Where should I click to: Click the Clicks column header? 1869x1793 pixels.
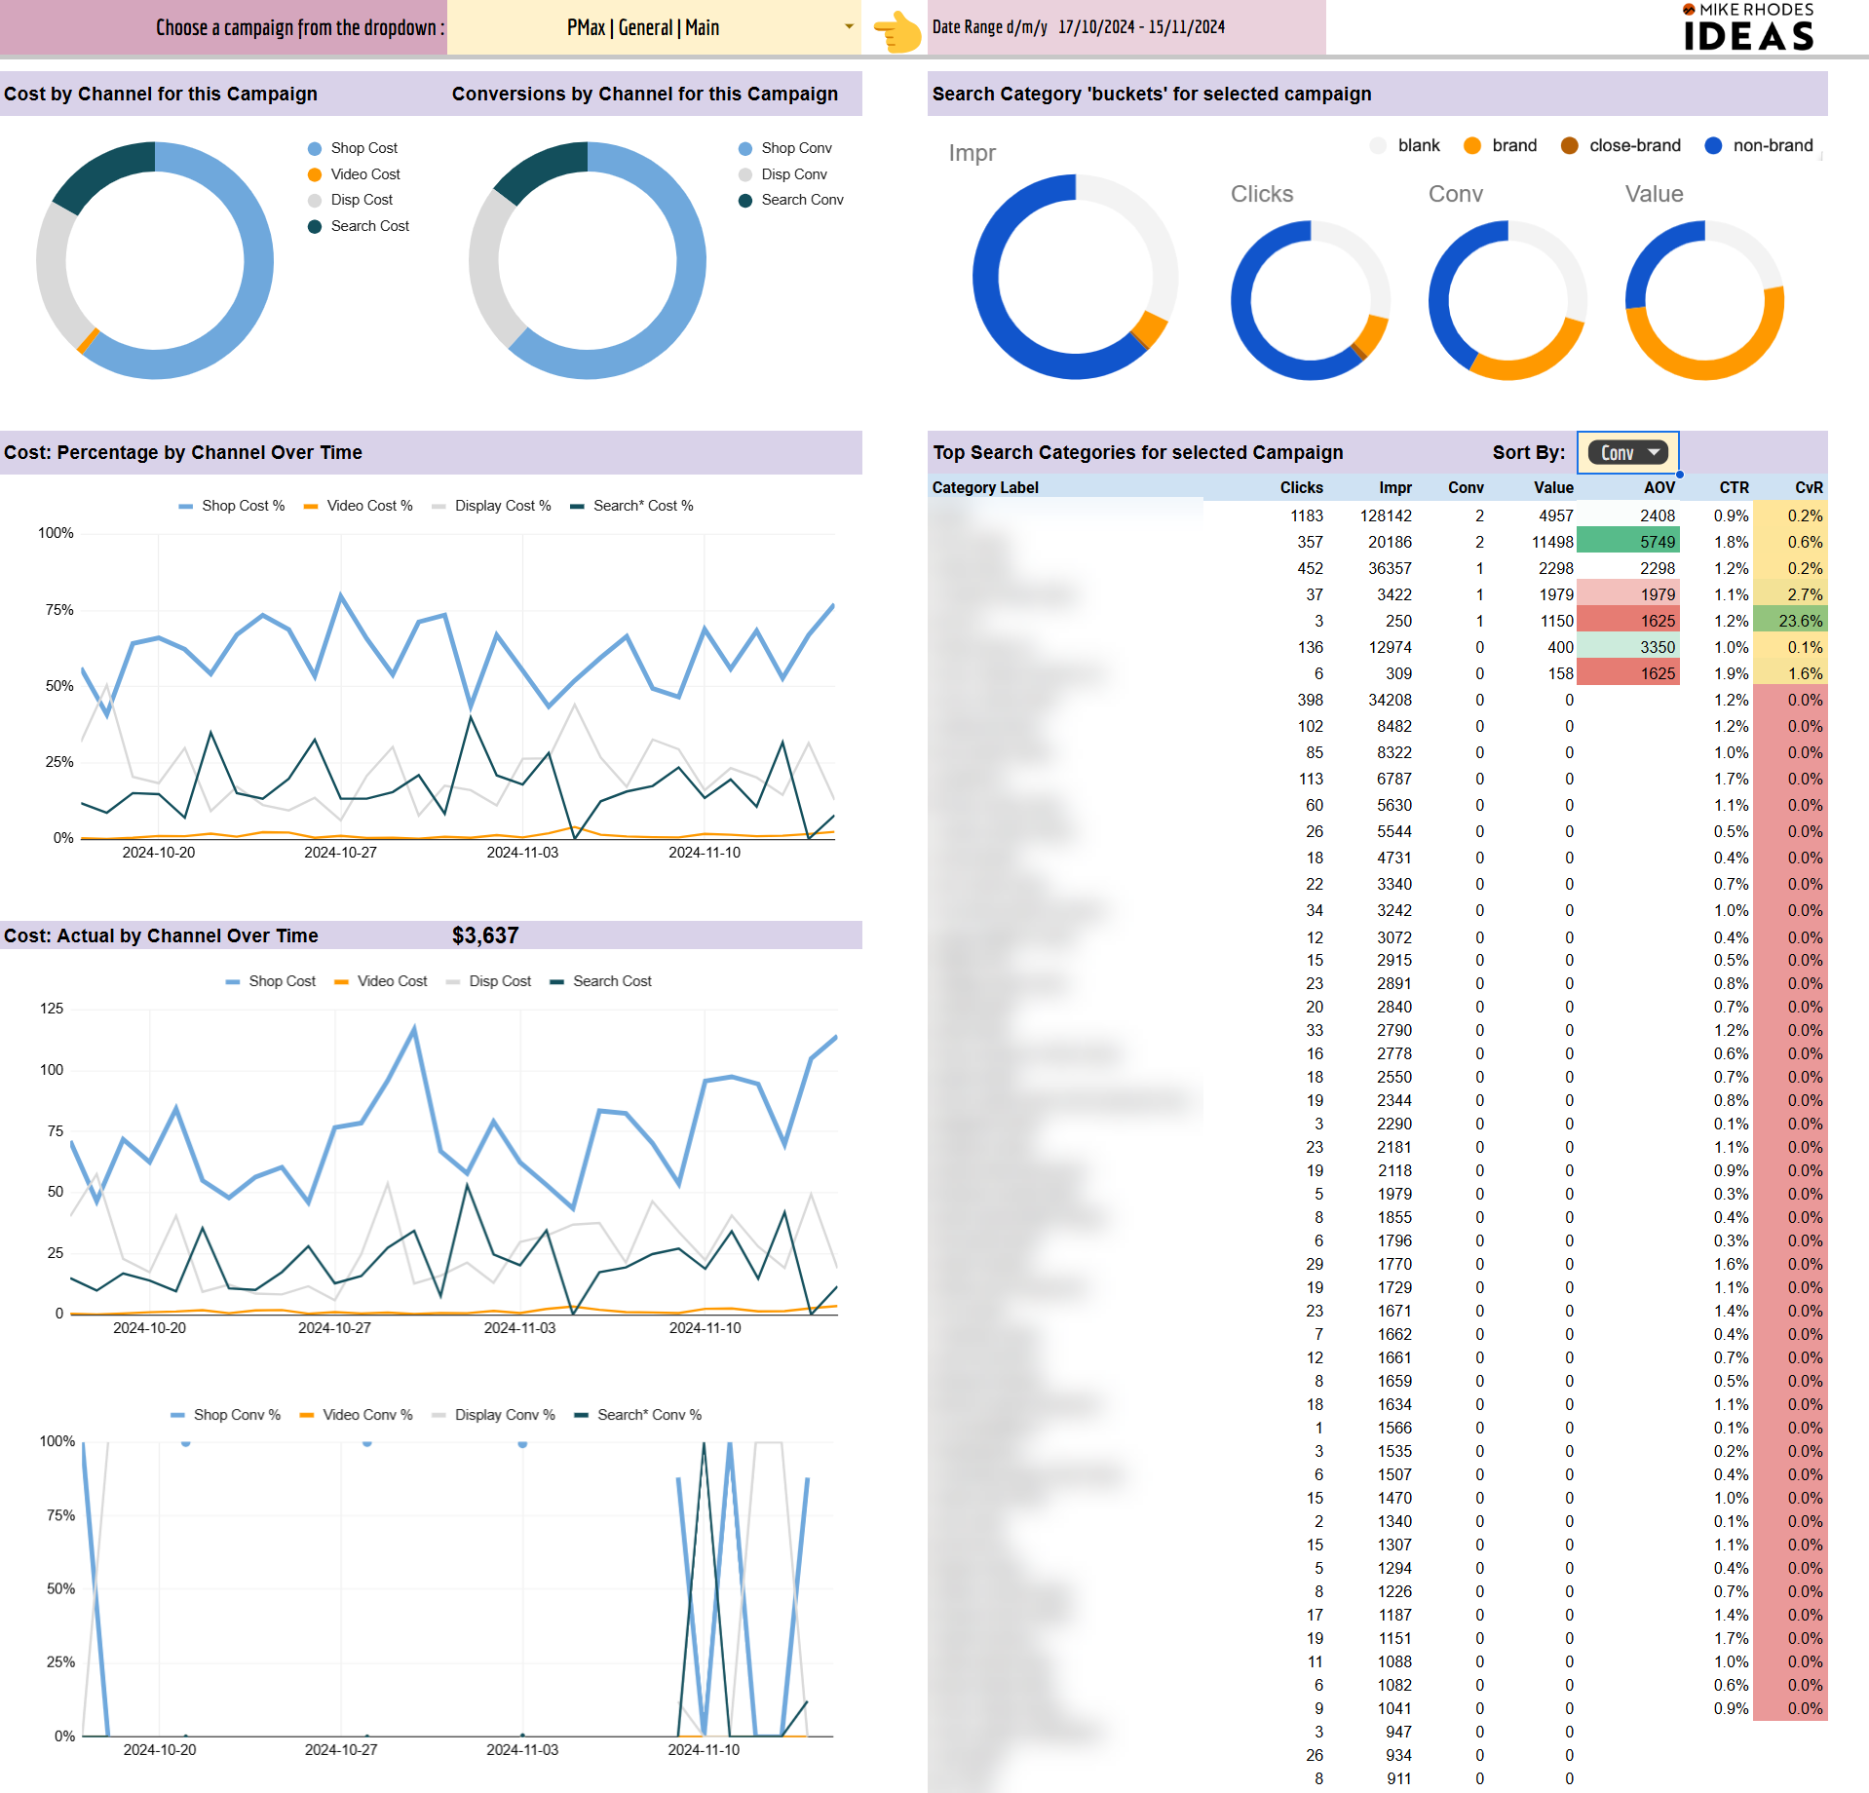(x=1301, y=487)
